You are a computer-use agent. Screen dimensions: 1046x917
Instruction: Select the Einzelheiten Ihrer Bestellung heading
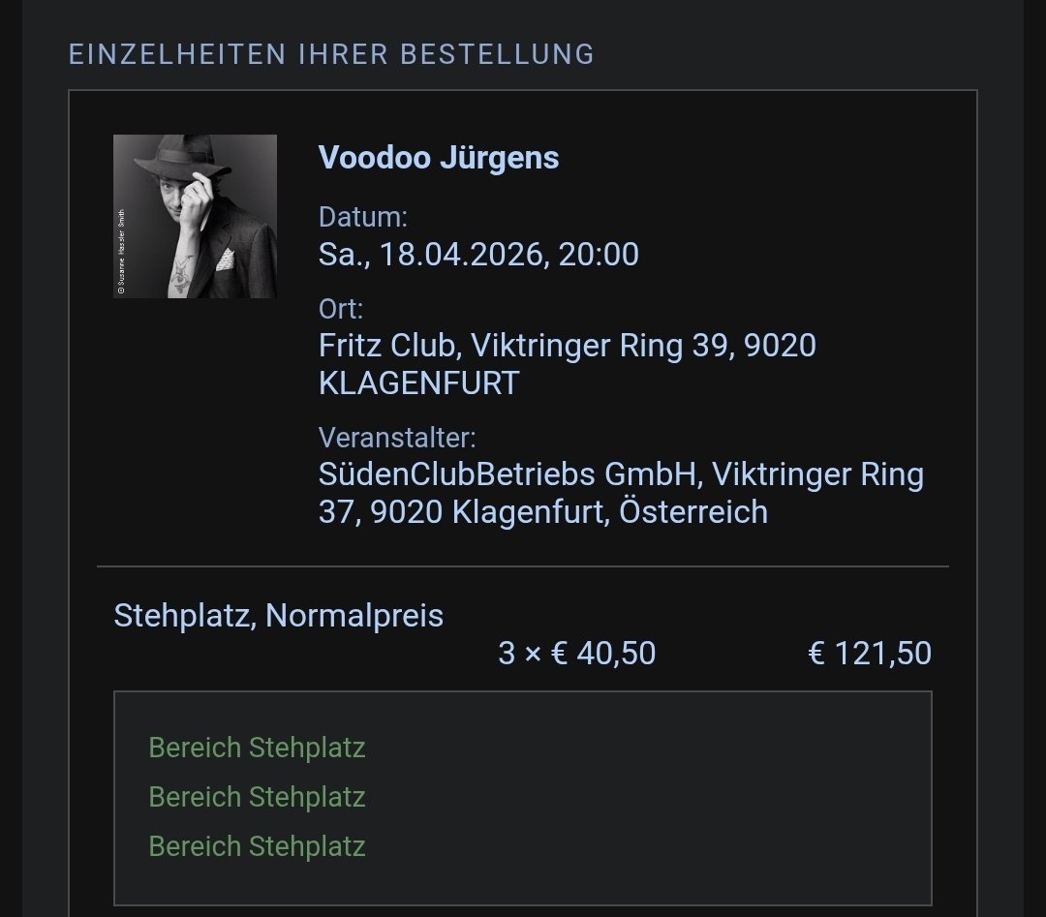331,54
